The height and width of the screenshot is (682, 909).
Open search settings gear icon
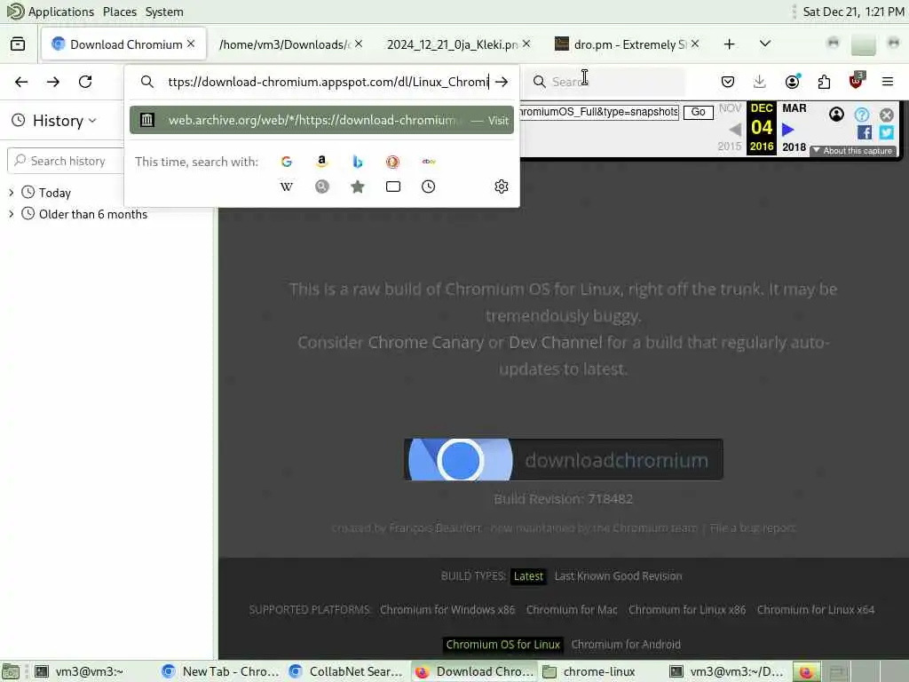pos(502,186)
